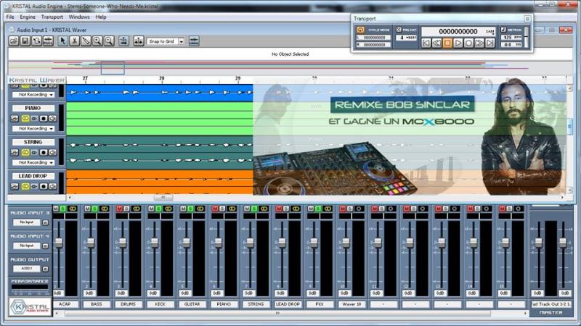
Task: Click timeline ruler marker 28
Action: pos(161,78)
